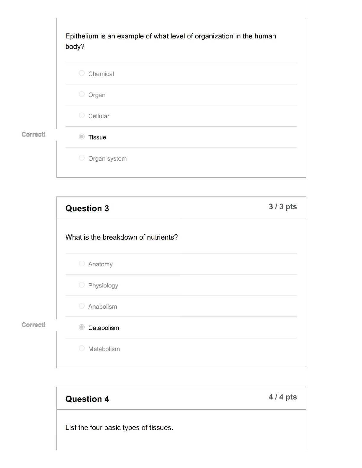Click the Correct! label beside Catabolism
The image size is (362, 468).
33,325
